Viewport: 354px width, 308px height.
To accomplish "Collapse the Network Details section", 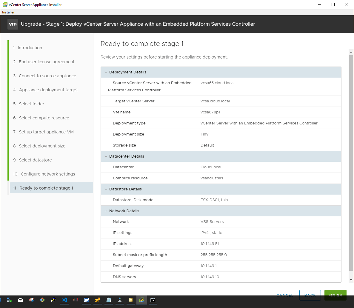I will pyautogui.click(x=106, y=211).
